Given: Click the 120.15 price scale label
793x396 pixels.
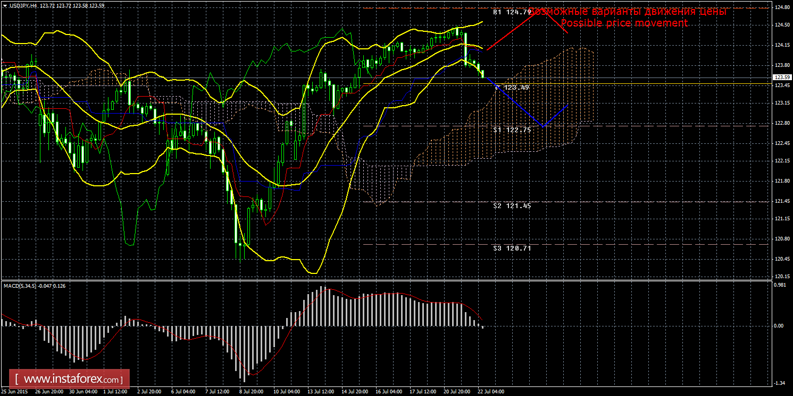Looking at the screenshot, I should click(x=781, y=277).
